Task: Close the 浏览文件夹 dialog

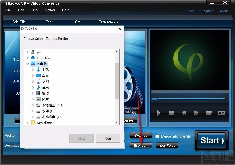Action: pos(120,29)
